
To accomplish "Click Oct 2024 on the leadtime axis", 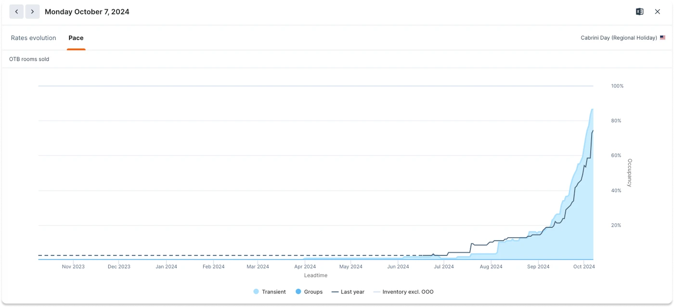I will 583,267.
